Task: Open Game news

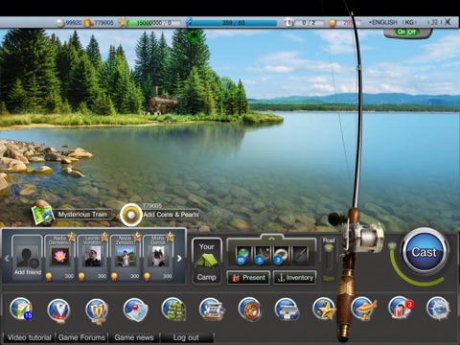Action: [x=134, y=337]
